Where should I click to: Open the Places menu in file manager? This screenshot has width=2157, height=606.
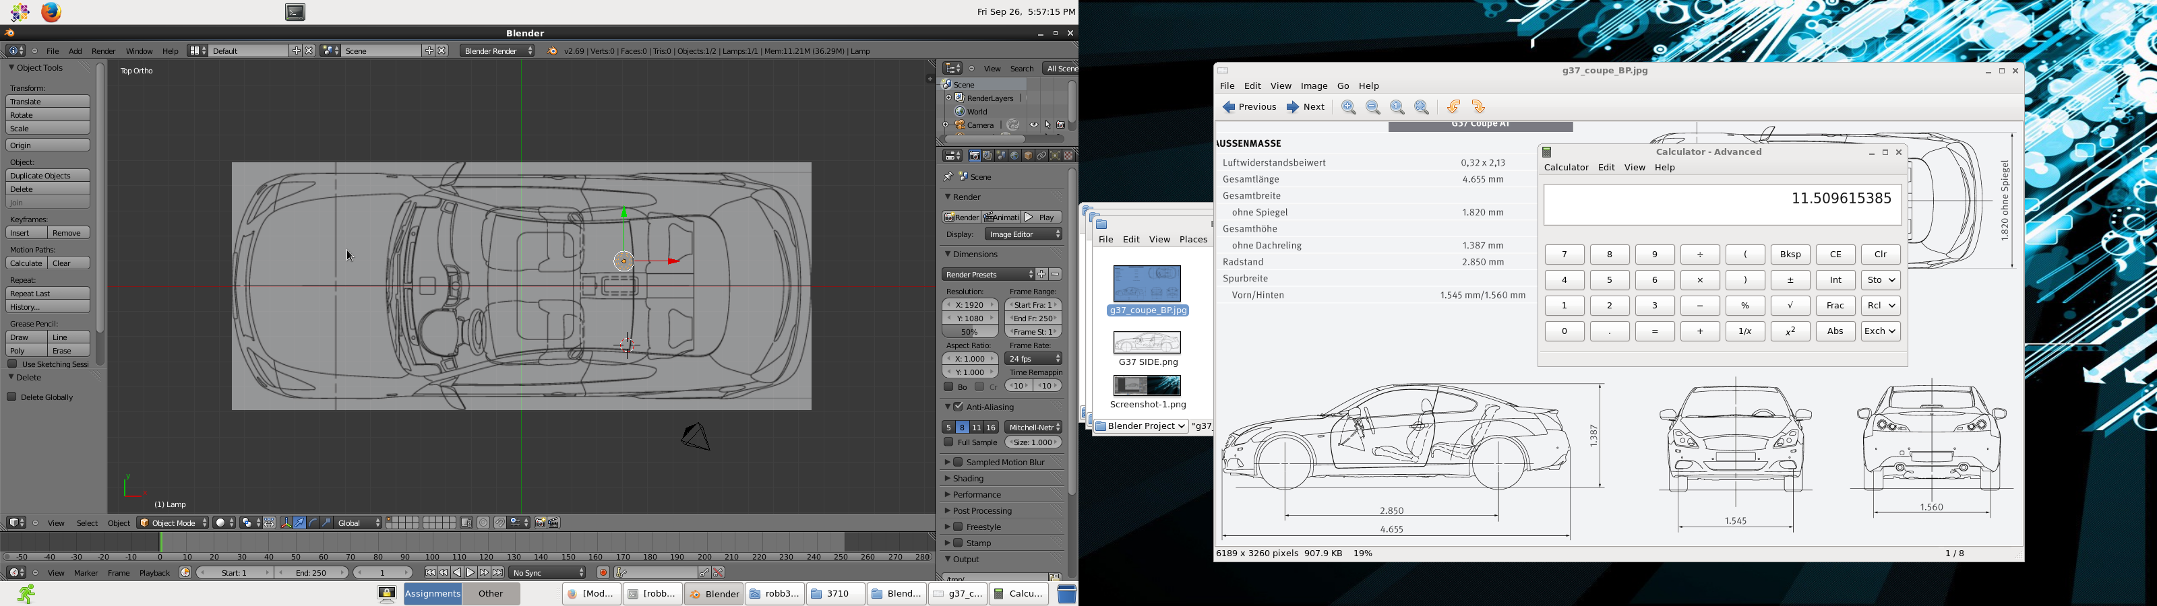[1193, 240]
